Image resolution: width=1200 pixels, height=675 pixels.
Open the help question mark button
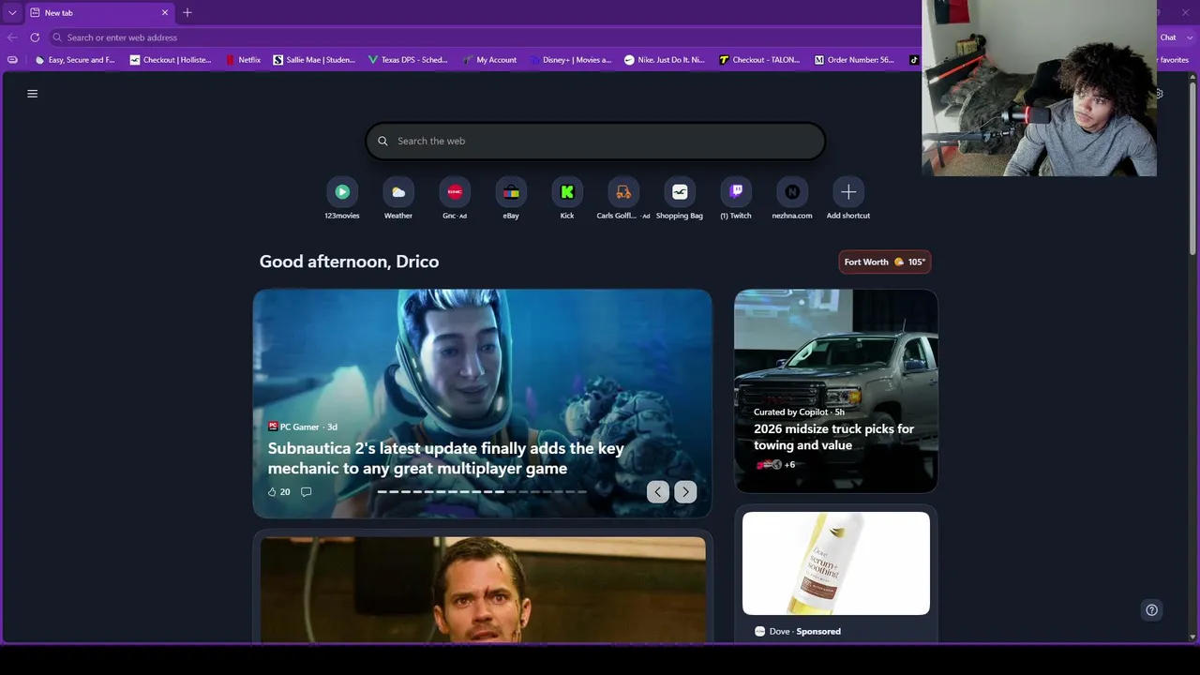(1152, 610)
